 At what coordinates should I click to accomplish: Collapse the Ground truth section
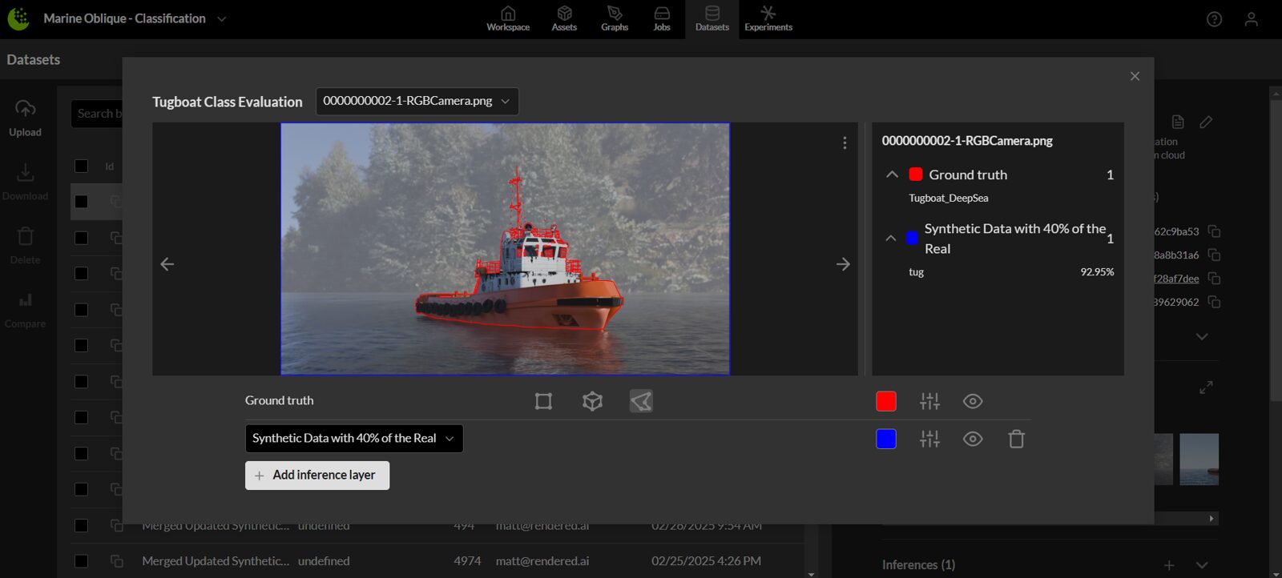(892, 175)
